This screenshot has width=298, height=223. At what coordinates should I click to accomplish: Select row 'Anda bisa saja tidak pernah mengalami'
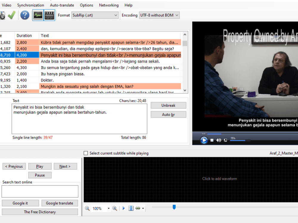[91, 61]
